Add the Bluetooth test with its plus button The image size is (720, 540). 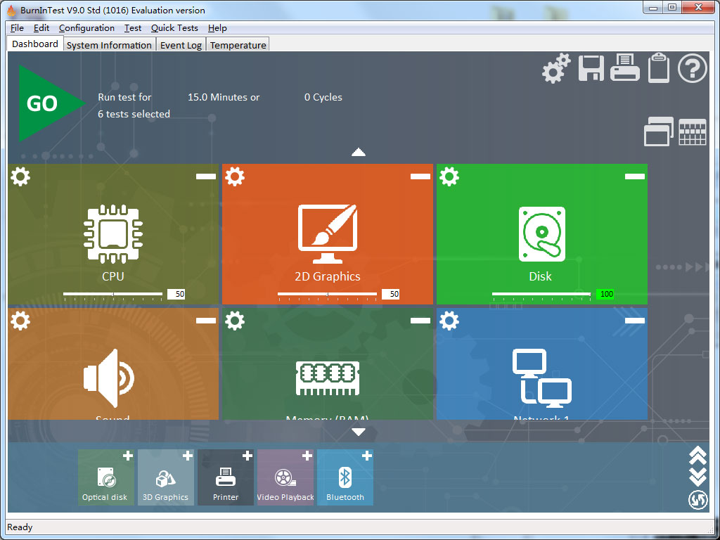point(366,455)
